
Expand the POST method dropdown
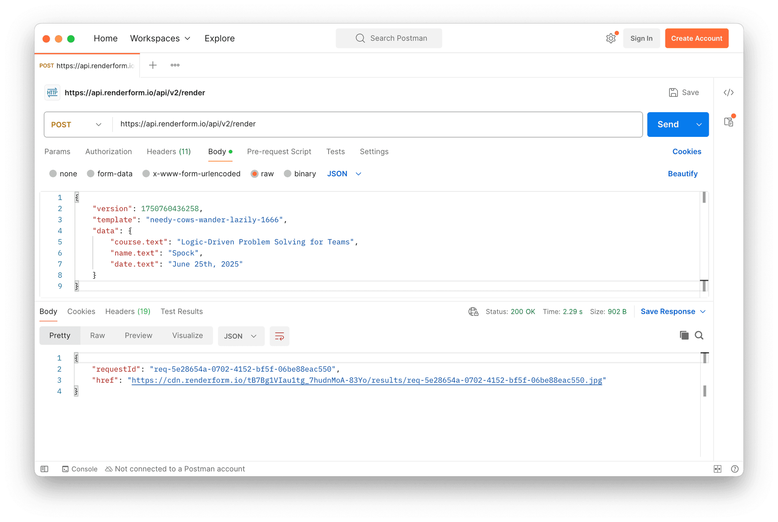pyautogui.click(x=77, y=125)
